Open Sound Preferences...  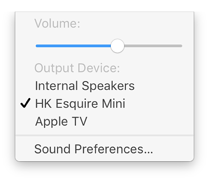[104, 149]
